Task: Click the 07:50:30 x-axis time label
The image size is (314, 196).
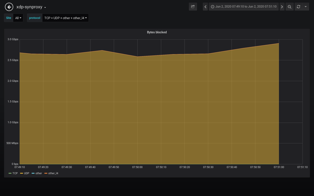Action: [x=208, y=167]
